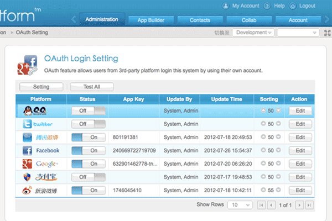Go to next page of results
The image size is (332, 221).
(299, 205)
